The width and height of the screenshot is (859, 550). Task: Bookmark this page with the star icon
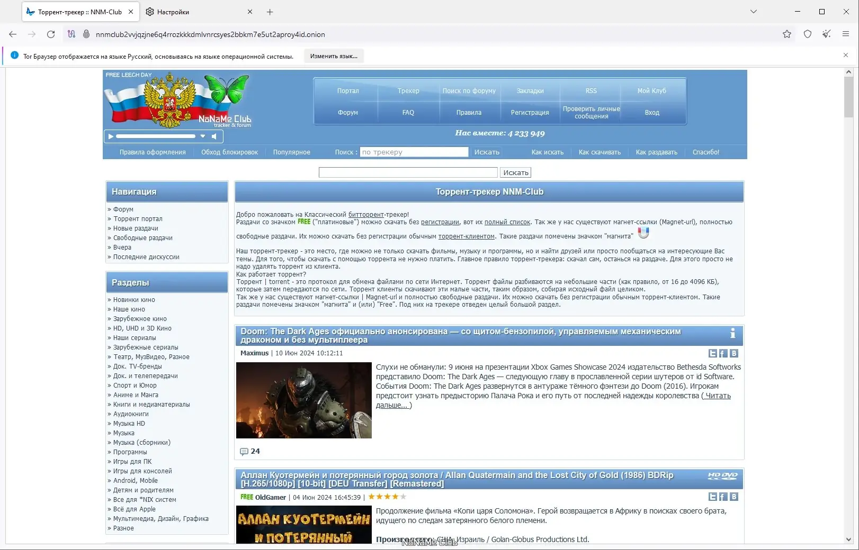click(x=787, y=34)
